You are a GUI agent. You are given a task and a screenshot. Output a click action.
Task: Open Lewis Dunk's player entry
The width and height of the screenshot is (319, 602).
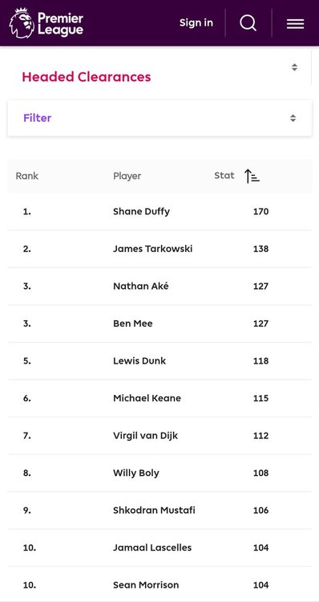(x=139, y=361)
